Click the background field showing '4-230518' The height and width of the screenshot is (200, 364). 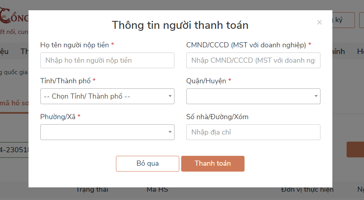point(14,150)
